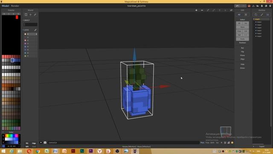Click the console input field
This screenshot has height=154, width=273.
pos(123,142)
